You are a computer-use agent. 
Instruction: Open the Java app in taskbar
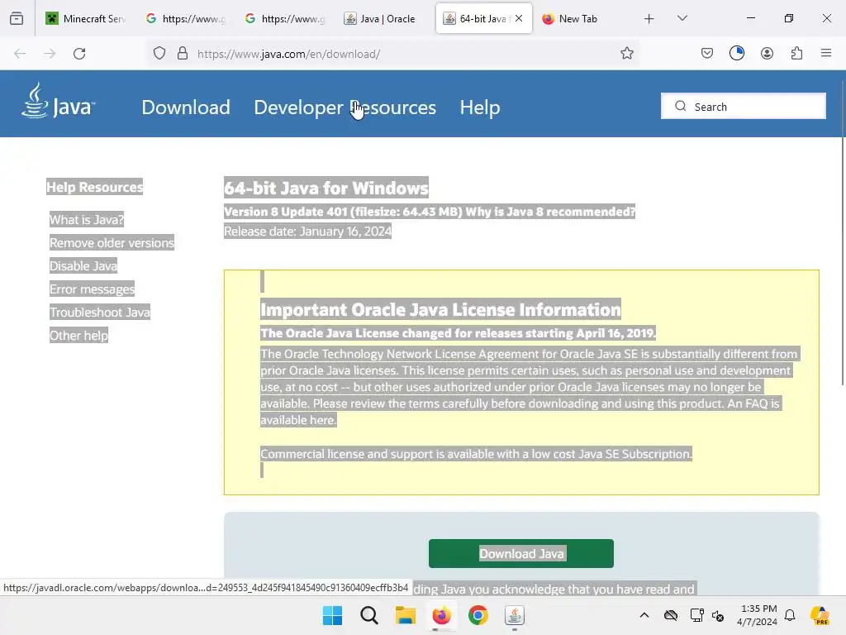[x=514, y=615]
